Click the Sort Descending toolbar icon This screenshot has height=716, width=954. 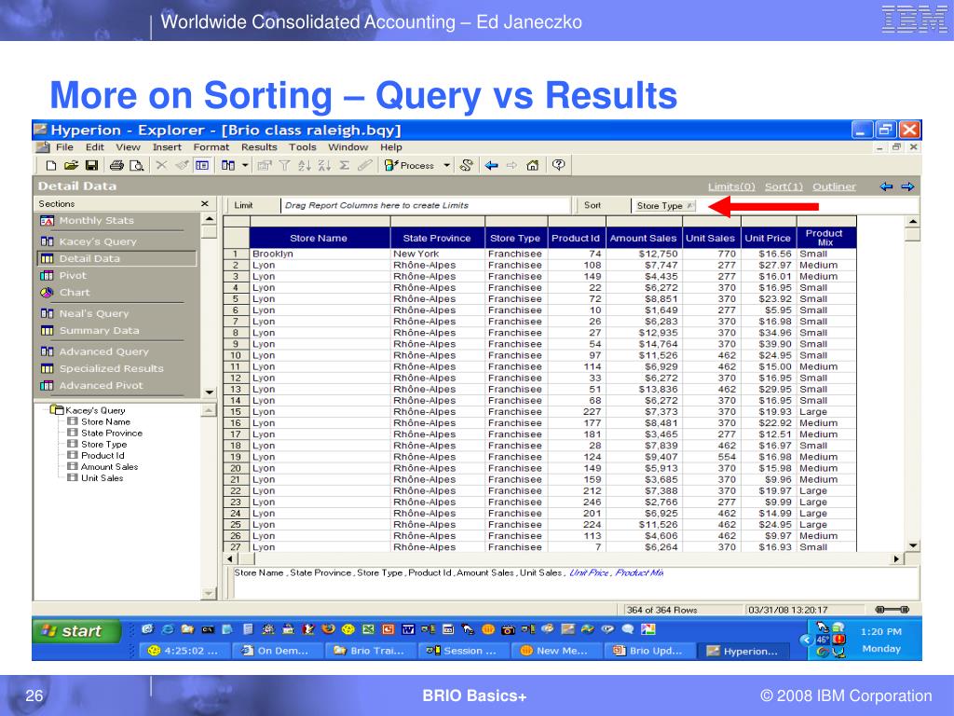pyautogui.click(x=324, y=165)
